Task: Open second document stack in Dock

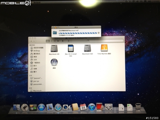Action: click(x=130, y=107)
